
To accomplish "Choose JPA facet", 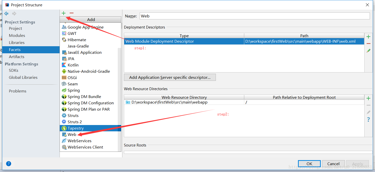I will (90, 59).
